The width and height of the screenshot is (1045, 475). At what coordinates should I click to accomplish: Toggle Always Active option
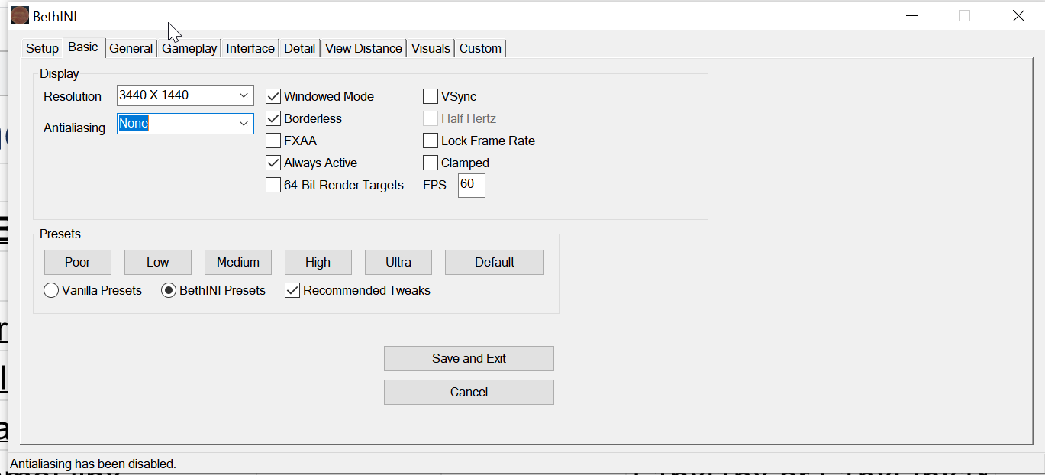[273, 163]
